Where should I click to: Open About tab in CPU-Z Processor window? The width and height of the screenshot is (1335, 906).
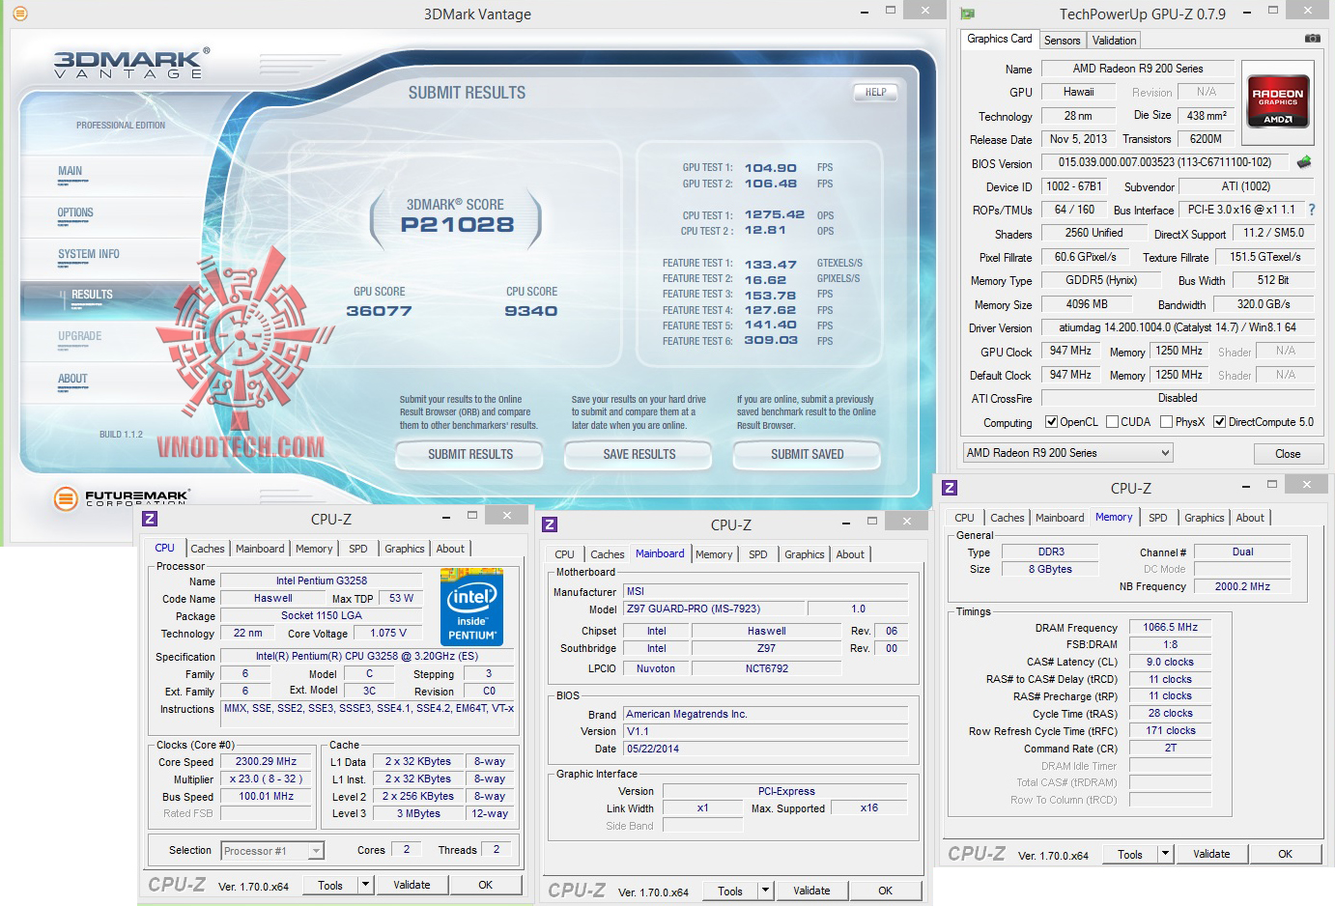coord(450,549)
